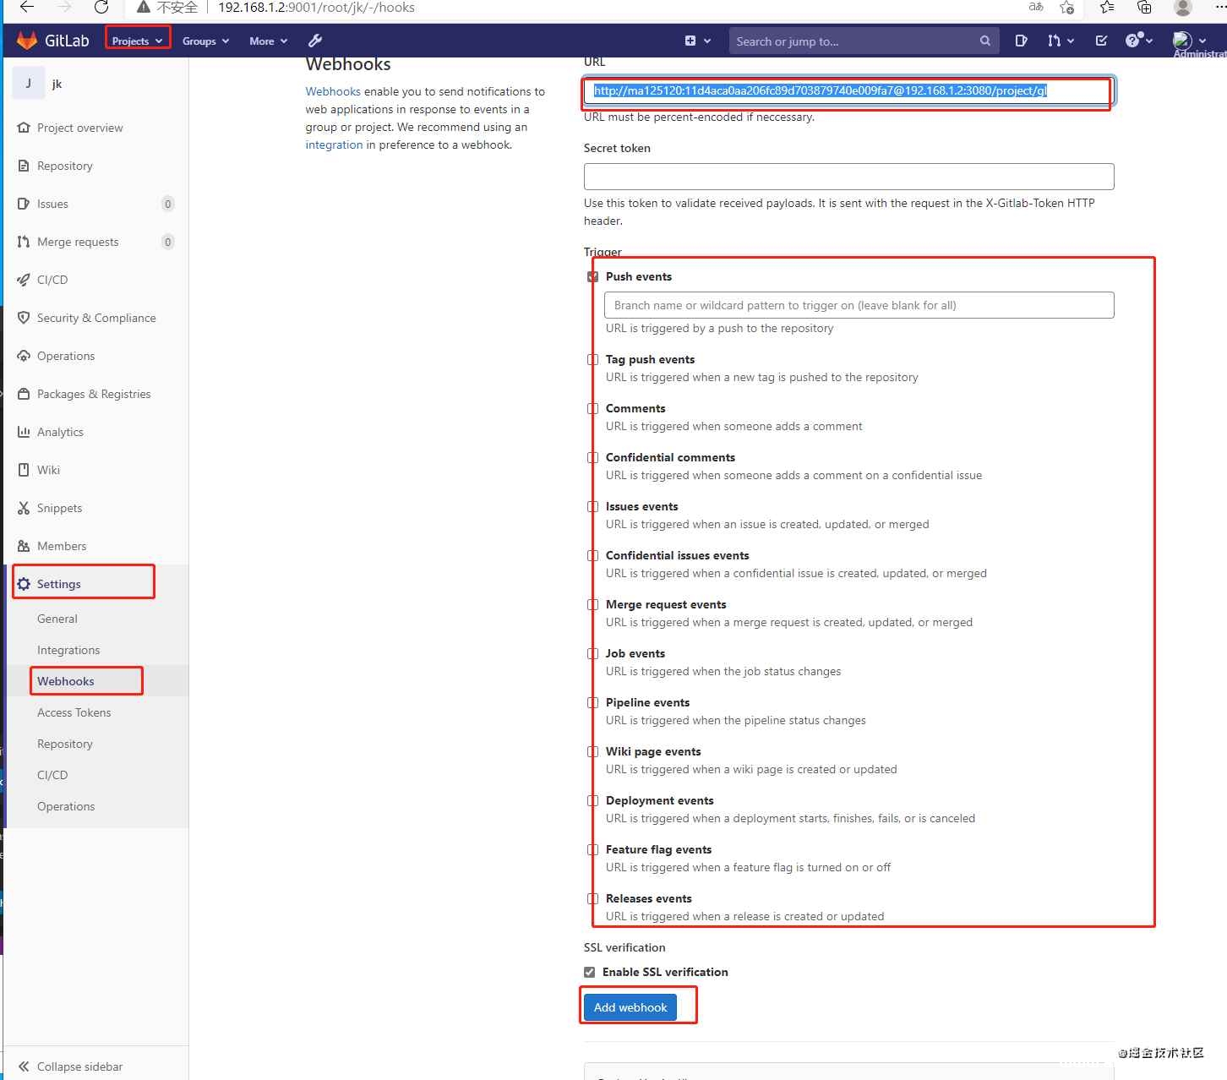Switch to the Access Tokens settings page
The width and height of the screenshot is (1227, 1080).
[x=74, y=712]
